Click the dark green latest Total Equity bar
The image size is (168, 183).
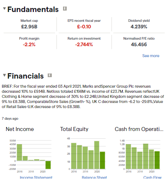point(102,160)
